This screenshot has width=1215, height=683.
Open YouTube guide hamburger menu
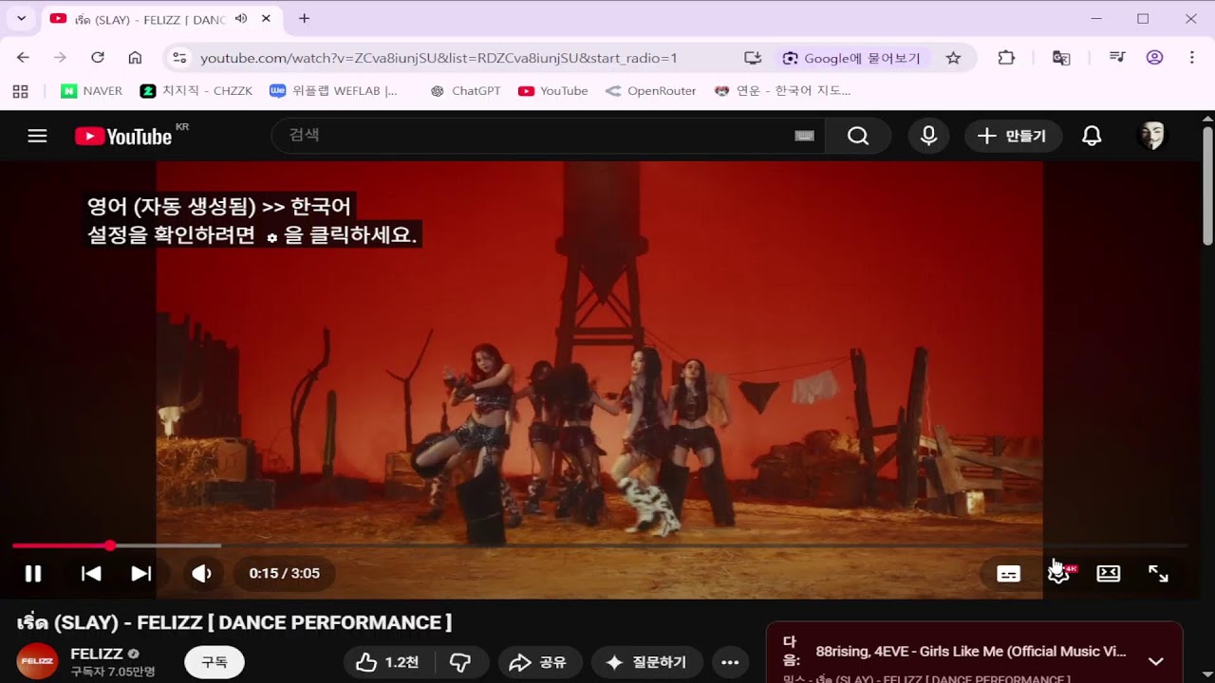[37, 136]
